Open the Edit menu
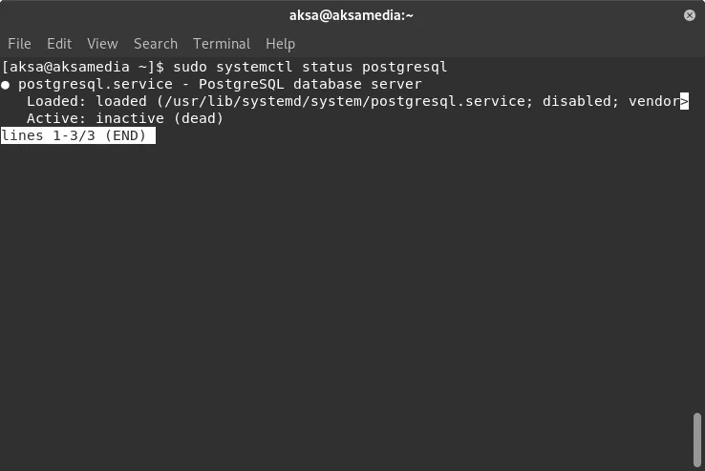705x471 pixels. tap(59, 44)
